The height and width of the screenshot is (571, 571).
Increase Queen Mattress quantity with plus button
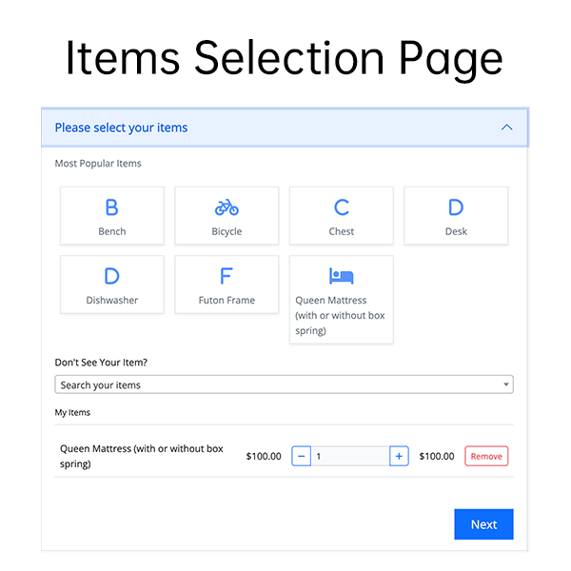point(399,457)
